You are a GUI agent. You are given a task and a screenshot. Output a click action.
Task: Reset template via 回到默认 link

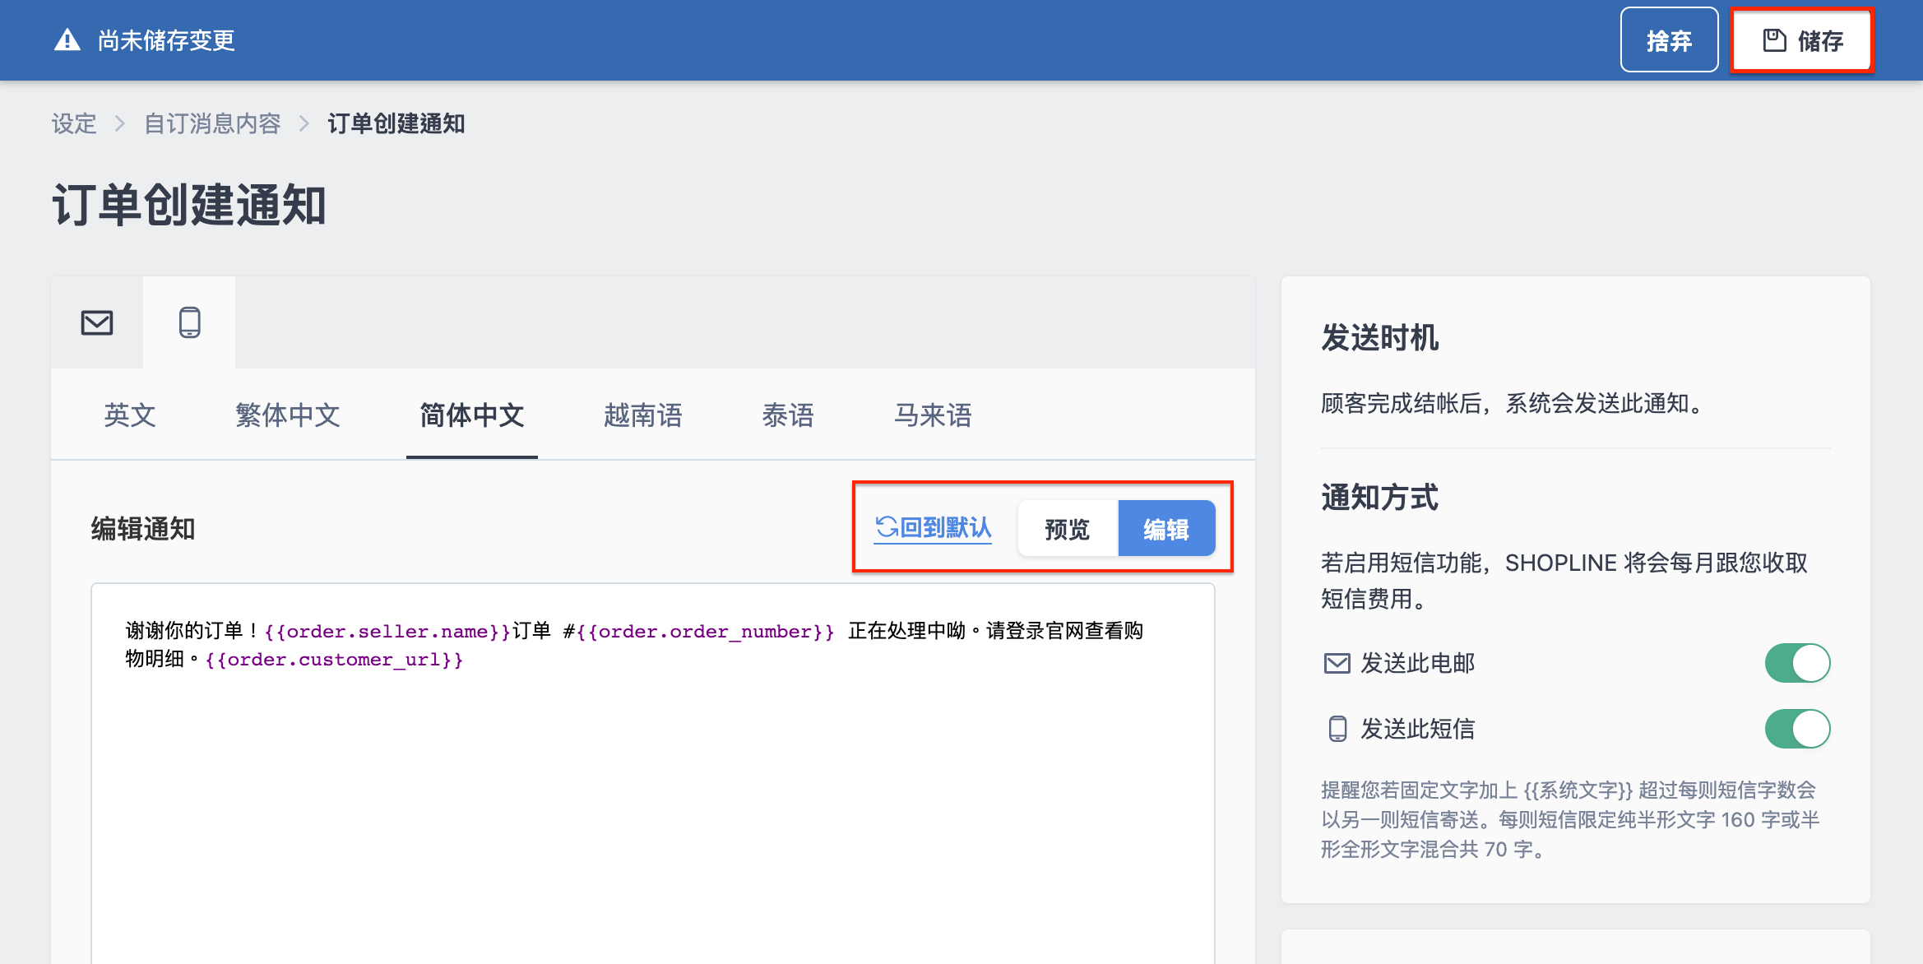934,528
